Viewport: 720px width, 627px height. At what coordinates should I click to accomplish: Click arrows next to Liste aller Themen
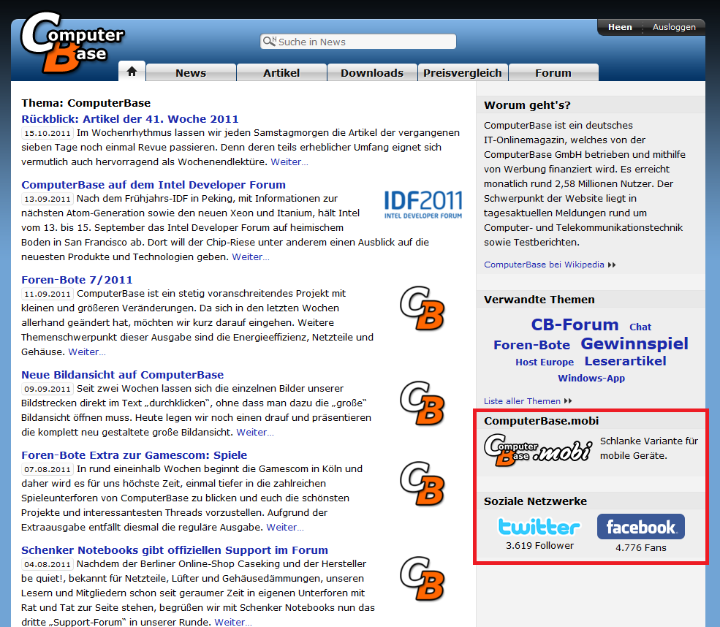tap(568, 400)
